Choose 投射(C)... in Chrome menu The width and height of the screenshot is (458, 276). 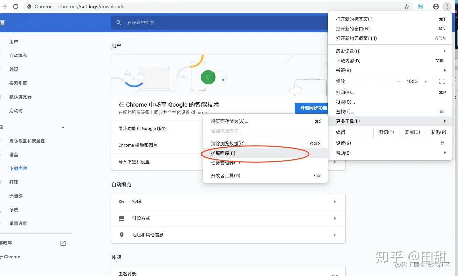click(x=390, y=102)
